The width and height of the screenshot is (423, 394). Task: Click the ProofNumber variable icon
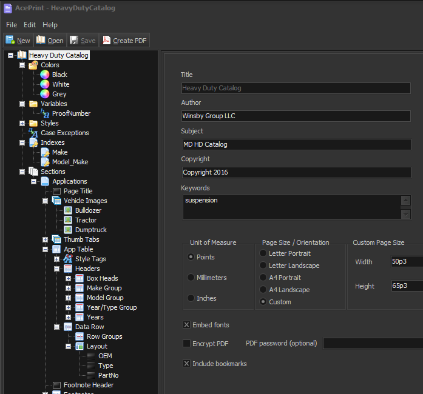click(x=45, y=113)
